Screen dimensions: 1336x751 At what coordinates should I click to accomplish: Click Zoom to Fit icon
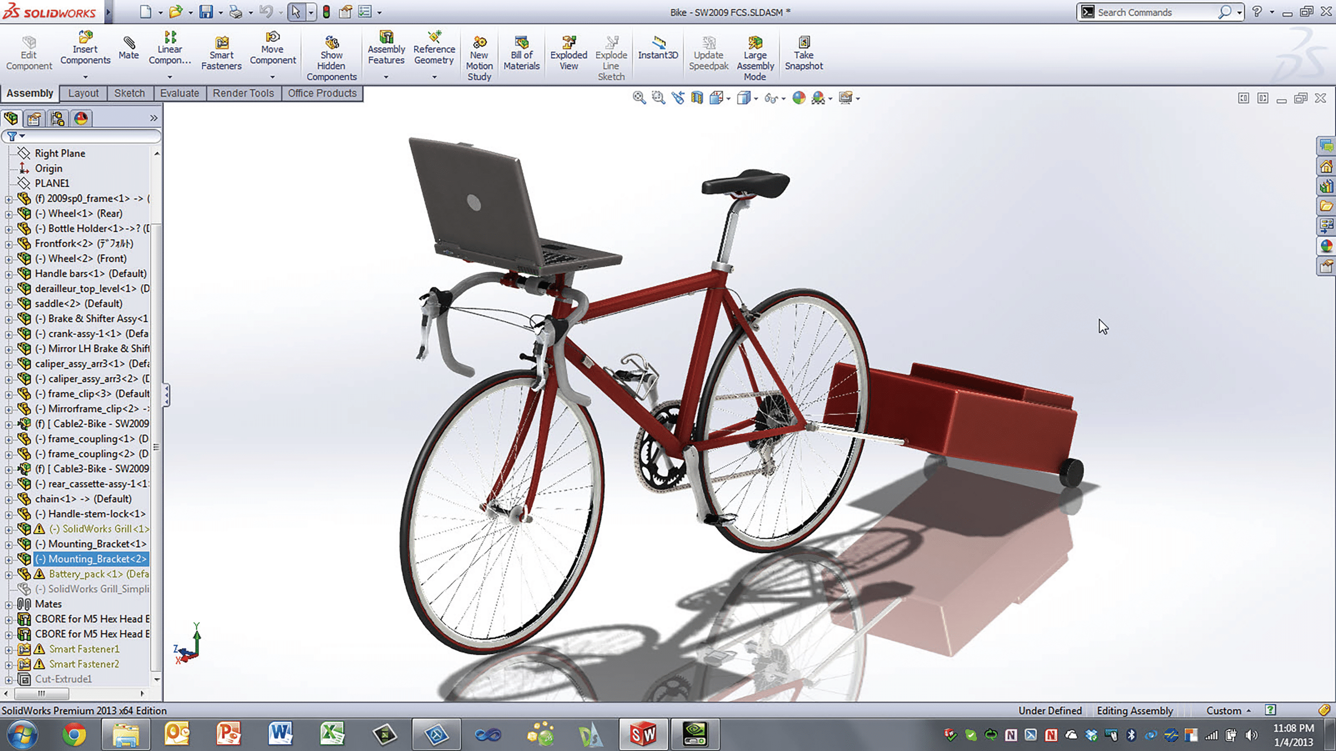tap(639, 98)
